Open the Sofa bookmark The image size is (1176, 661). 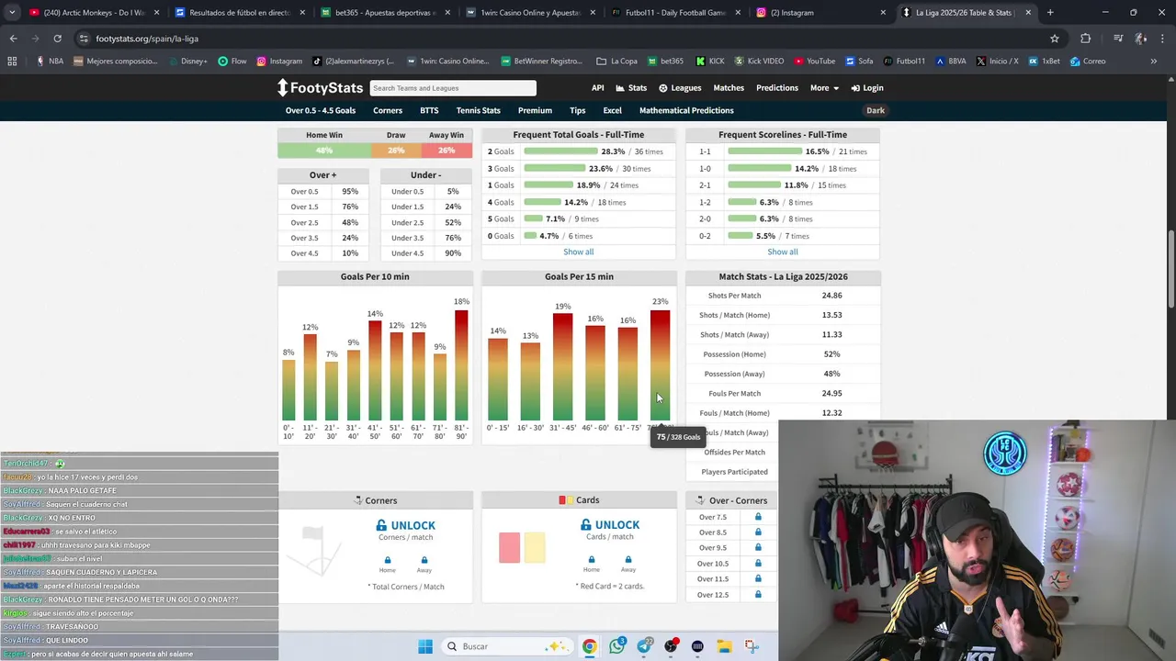[x=859, y=62]
